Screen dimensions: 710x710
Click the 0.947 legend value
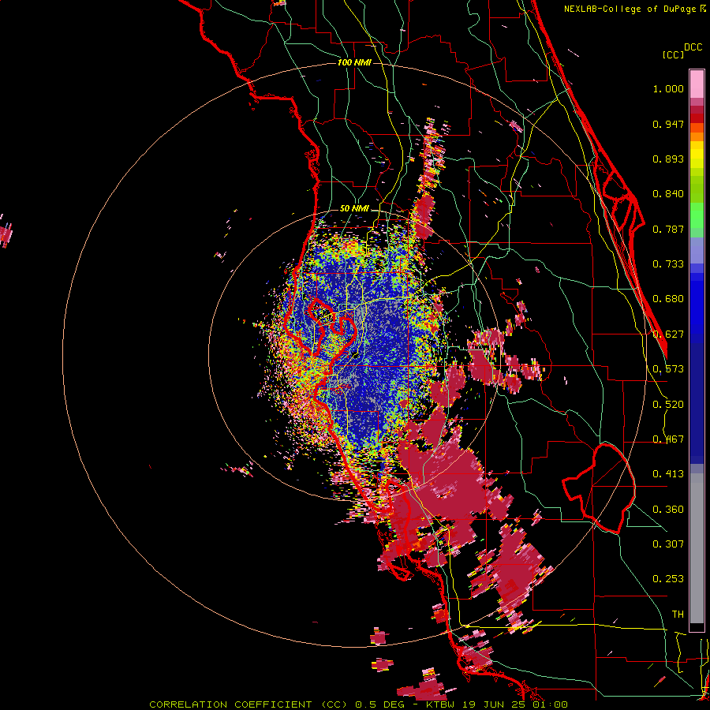coord(668,124)
